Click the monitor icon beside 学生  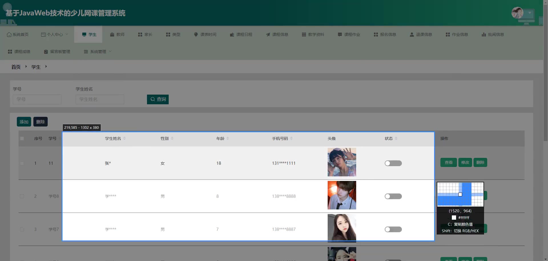click(x=84, y=34)
